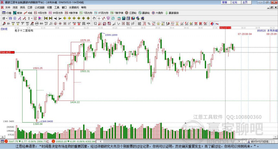278x149 pixels.
Task: Open the P四方形 square tool
Action: [40, 13]
